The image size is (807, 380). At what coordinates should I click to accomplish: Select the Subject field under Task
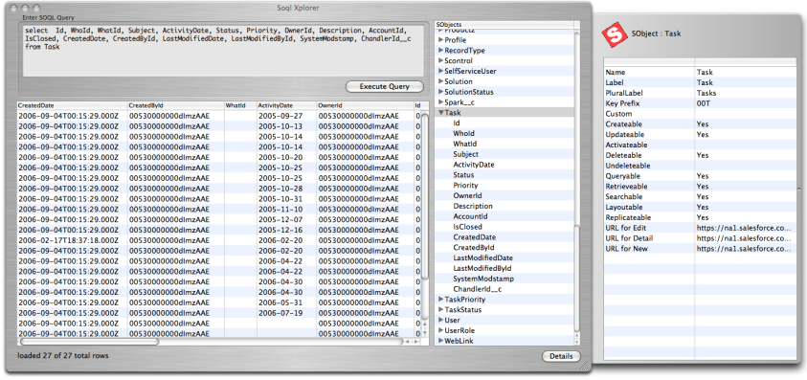click(466, 154)
